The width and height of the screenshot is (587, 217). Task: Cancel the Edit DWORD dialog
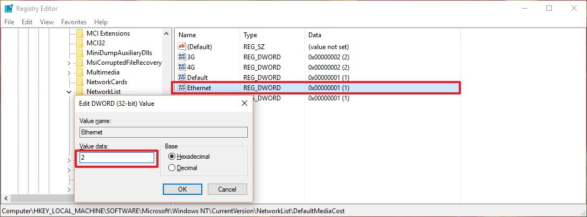pyautogui.click(x=227, y=189)
